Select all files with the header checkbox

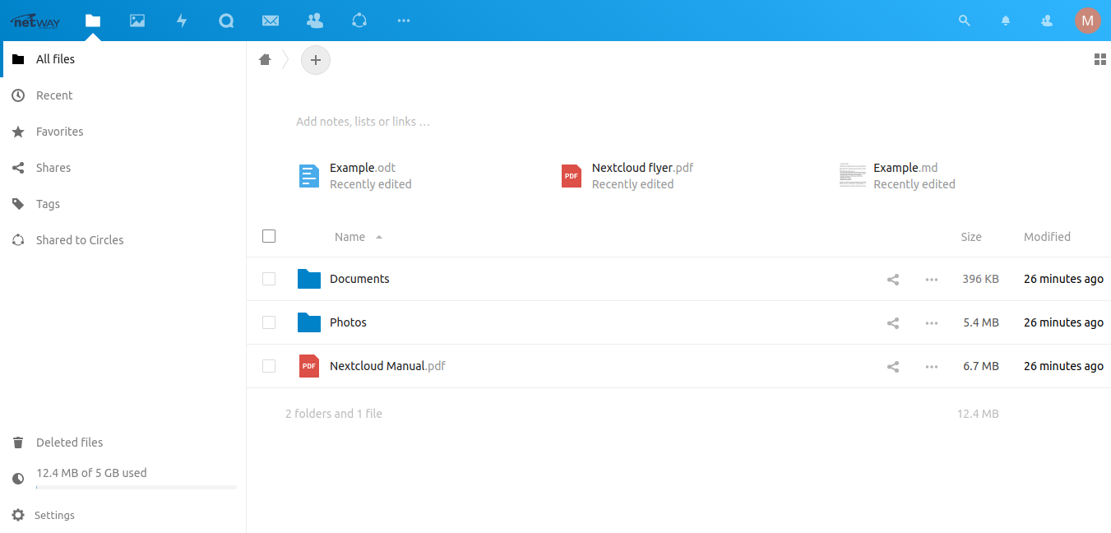pyautogui.click(x=269, y=236)
